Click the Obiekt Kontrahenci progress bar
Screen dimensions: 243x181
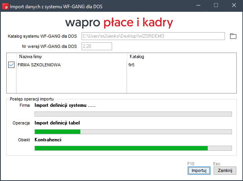pos(133,148)
